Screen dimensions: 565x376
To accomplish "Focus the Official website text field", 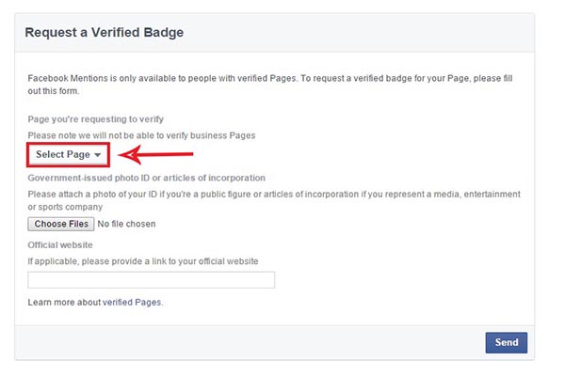I will (152, 280).
